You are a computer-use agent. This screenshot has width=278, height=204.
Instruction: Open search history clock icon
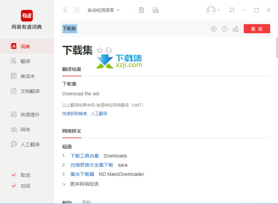224,29
